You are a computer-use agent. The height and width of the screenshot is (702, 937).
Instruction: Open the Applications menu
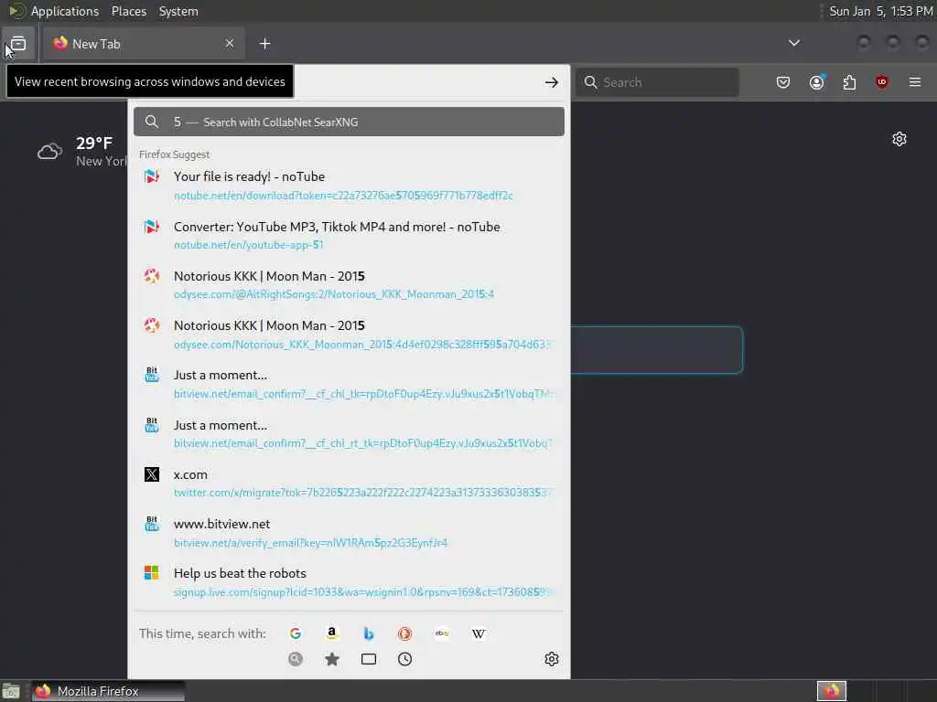tap(65, 11)
